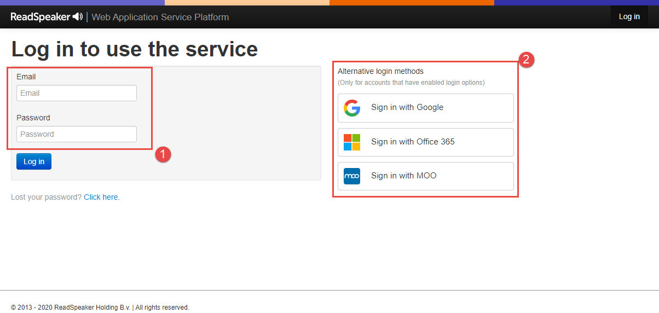Click the 'Alternative login methods' heading
The image size is (659, 313).
(380, 71)
